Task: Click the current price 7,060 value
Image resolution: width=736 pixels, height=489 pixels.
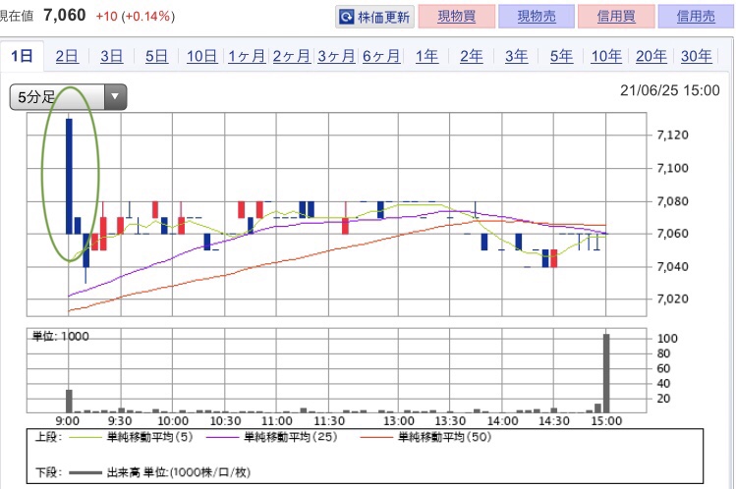Action: pos(64,15)
